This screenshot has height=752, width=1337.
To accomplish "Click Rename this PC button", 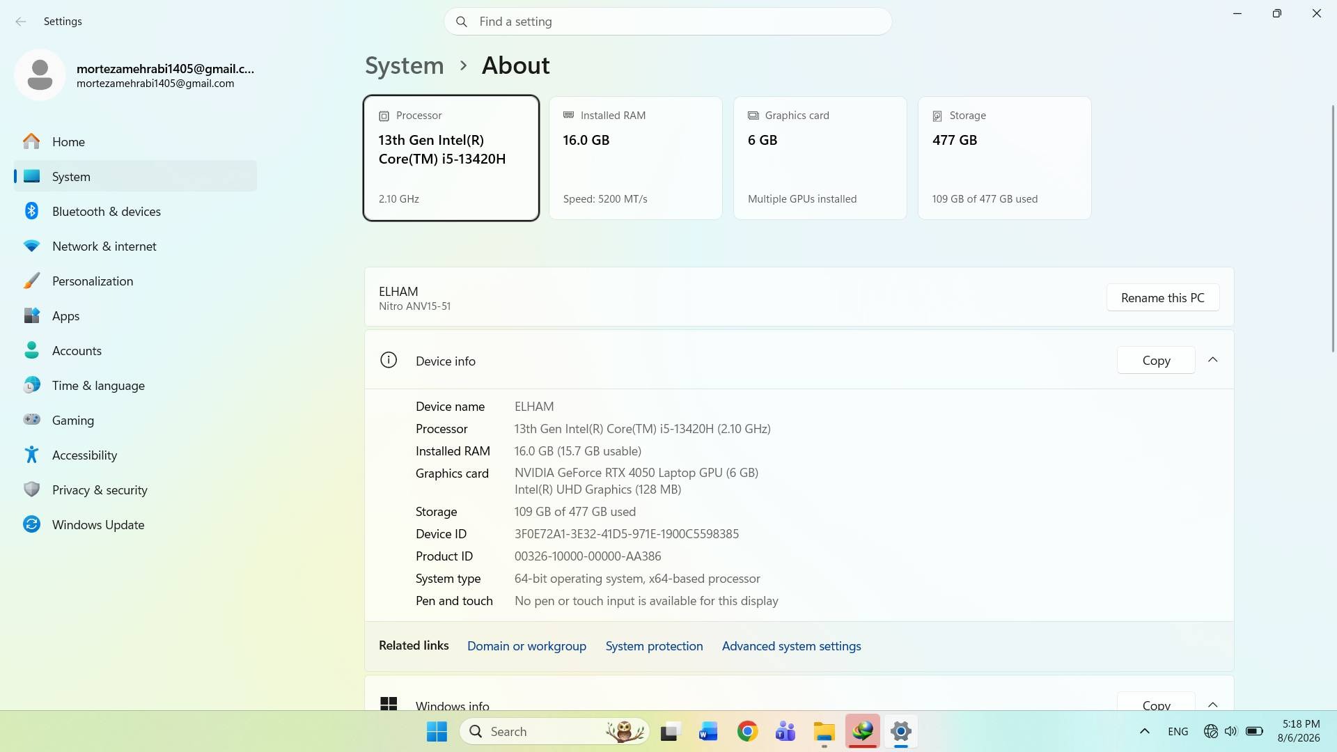I will (1162, 297).
